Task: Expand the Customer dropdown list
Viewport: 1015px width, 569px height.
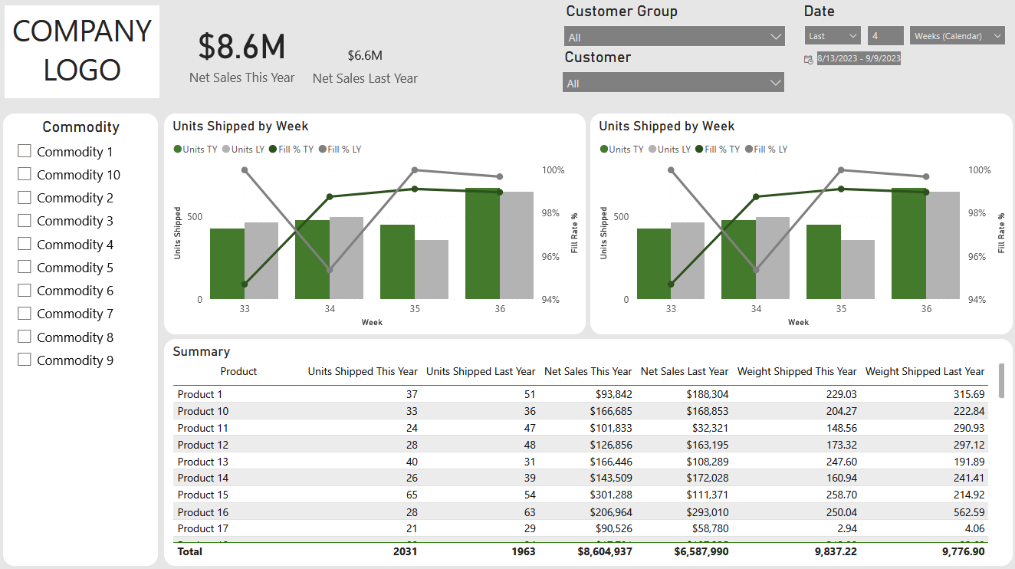Action: (x=674, y=83)
